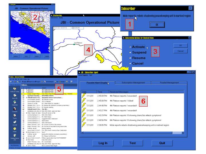Click the large Test button
This screenshot has width=206, height=154.
pyautogui.click(x=132, y=143)
